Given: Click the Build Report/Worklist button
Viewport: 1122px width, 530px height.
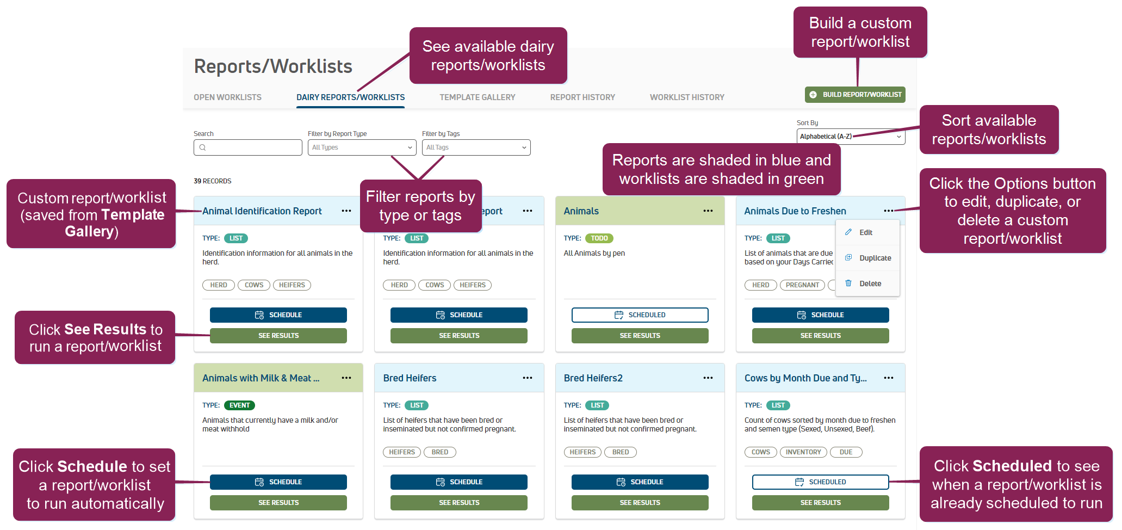Looking at the screenshot, I should (x=855, y=95).
